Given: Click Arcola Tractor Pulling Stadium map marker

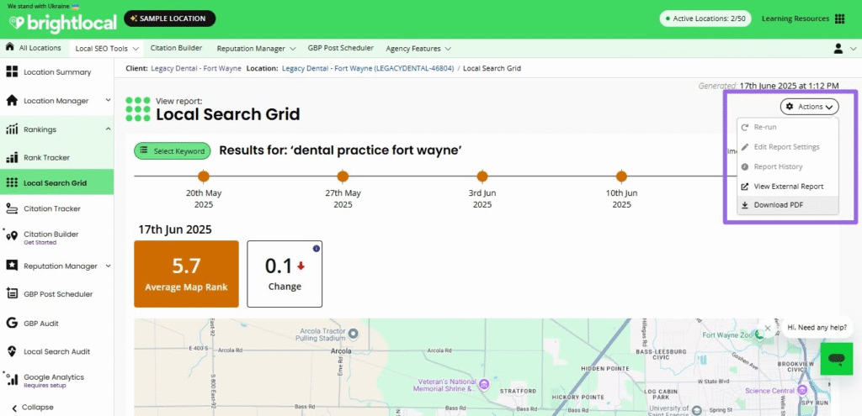Looking at the screenshot, I should point(354,333).
